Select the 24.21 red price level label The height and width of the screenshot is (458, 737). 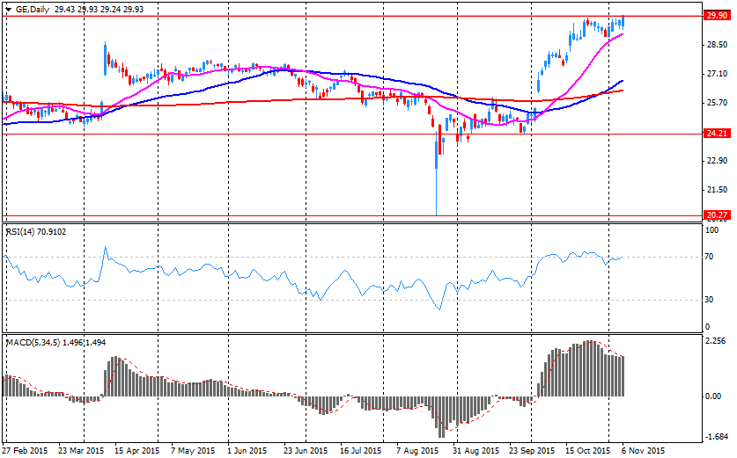pos(718,134)
